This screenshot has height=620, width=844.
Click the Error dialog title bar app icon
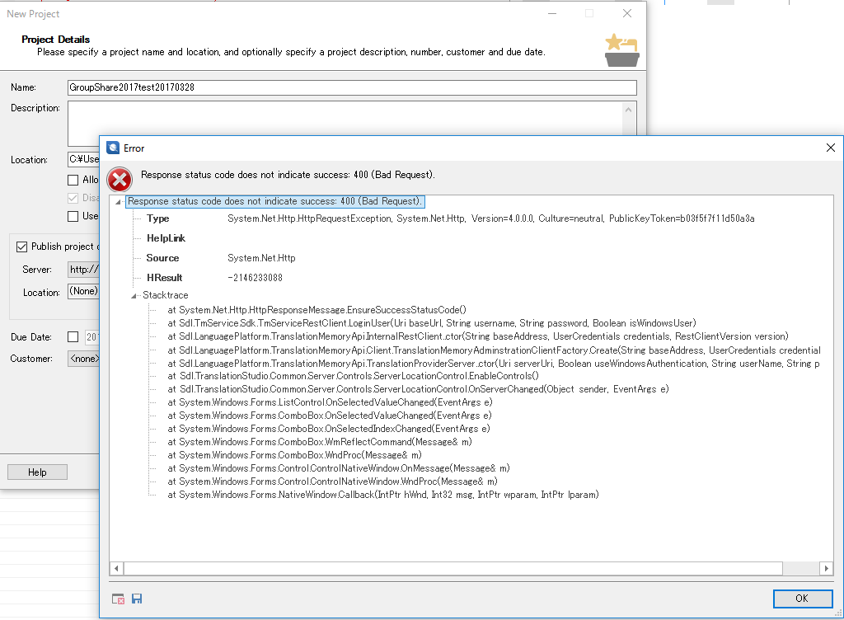click(x=113, y=148)
